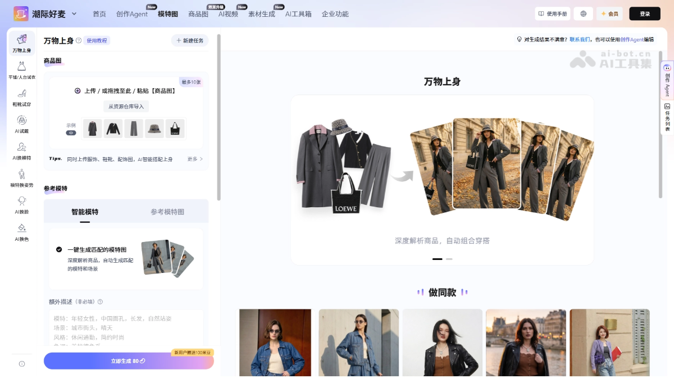
Task: Switch to the 智能模特 tab
Action: [x=85, y=212]
